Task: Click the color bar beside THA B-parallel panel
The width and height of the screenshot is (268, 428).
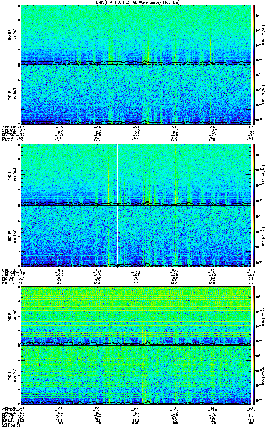Action: click(x=254, y=95)
